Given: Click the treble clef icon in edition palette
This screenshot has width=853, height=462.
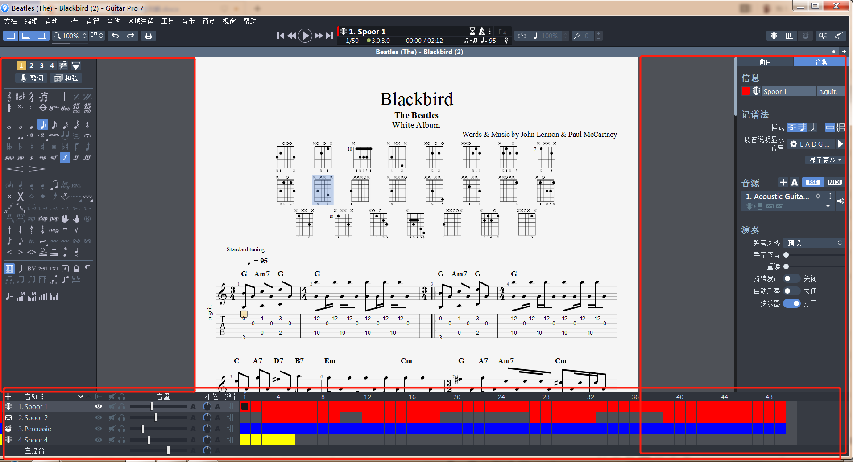Looking at the screenshot, I should click(8, 96).
